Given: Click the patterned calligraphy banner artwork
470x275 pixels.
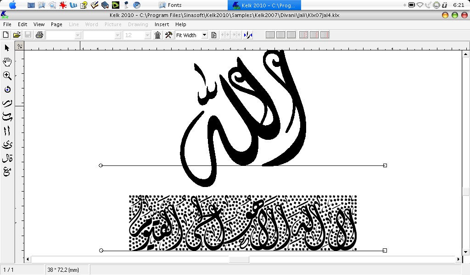Looking at the screenshot, I should point(243,223).
